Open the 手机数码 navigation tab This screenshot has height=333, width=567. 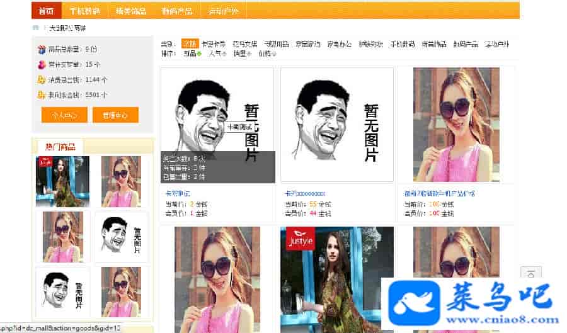[84, 11]
